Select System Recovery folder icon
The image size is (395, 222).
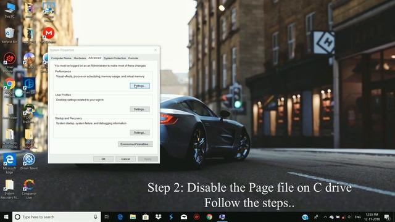coord(10,189)
